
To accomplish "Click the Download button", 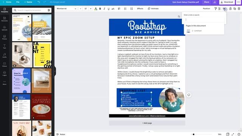I will click(x=227, y=2).
